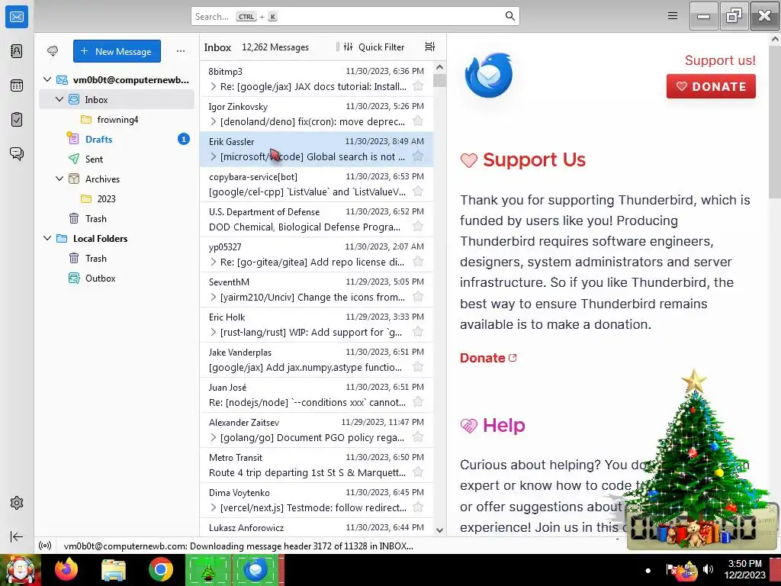Select the frowning4 folder
Viewport: 781px width, 586px height.
117,120
